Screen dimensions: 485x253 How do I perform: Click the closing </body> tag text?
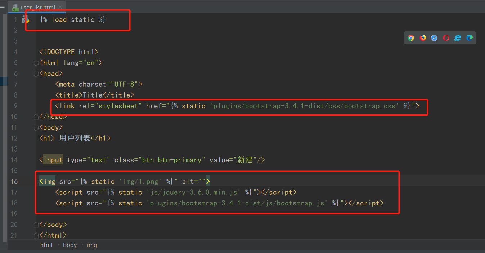[x=53, y=225]
